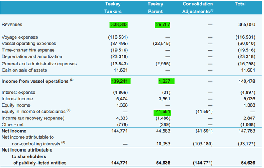Click total income tax recovery 2,847
264x168 pixels.
249,118
